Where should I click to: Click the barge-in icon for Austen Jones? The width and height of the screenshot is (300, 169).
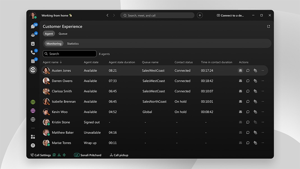click(x=255, y=70)
